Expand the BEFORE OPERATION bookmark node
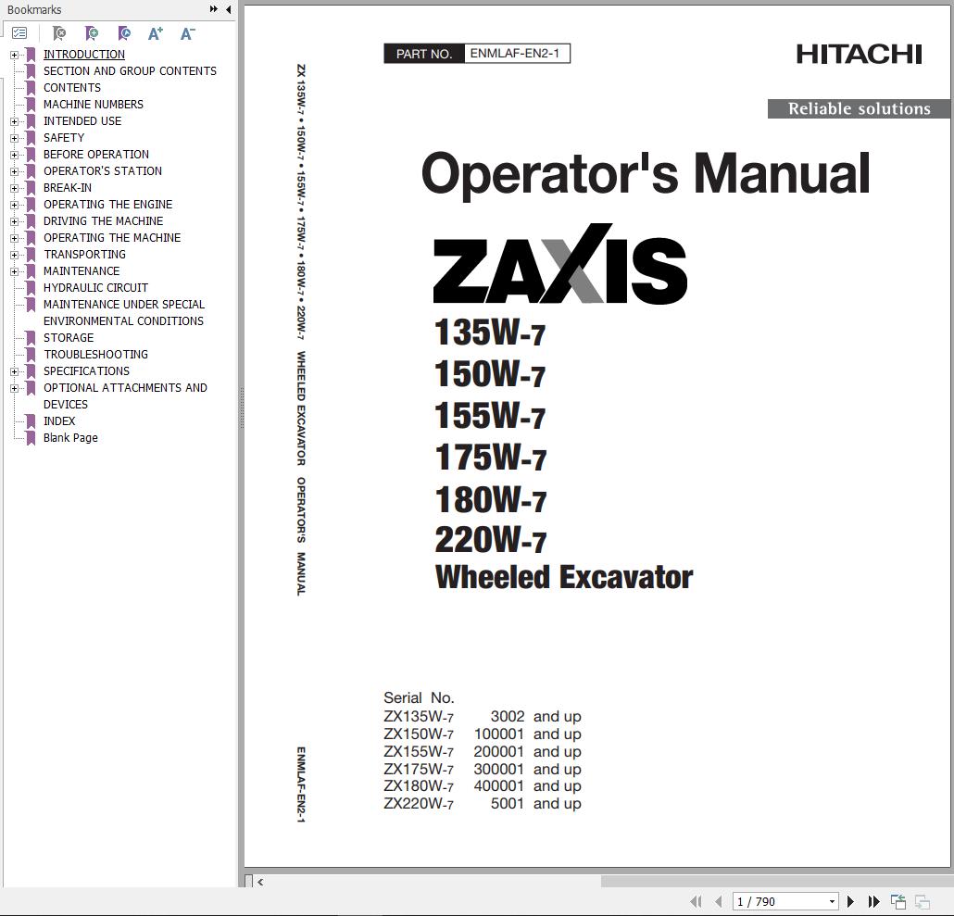Screen dimensions: 954x916 coord(14,155)
